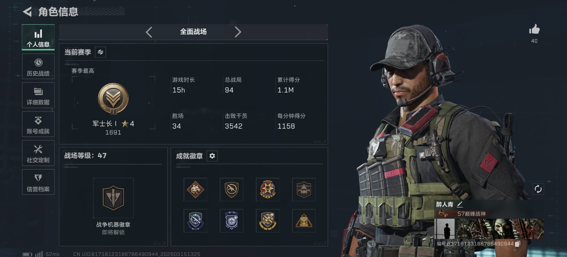
Task: Select the wolf head achievement badge
Action: point(195,190)
